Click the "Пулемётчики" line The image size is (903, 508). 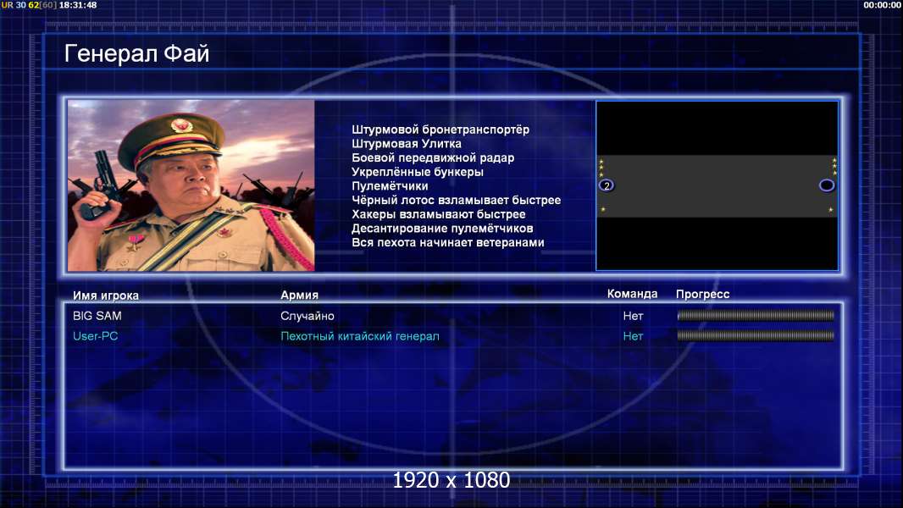[390, 185]
